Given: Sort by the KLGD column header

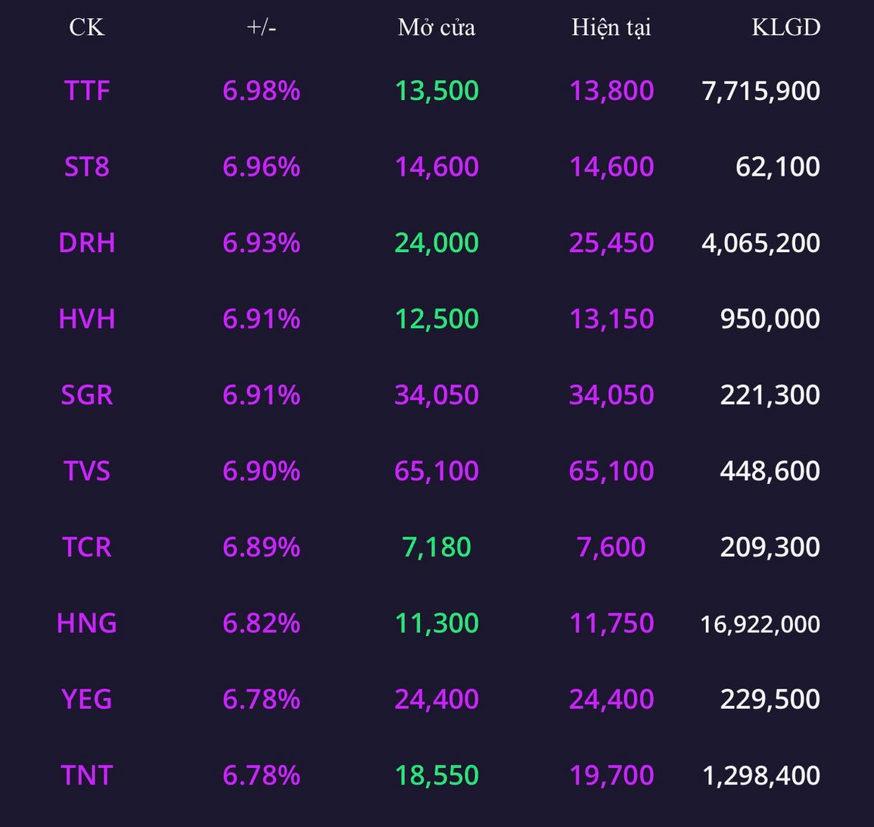Looking at the screenshot, I should (786, 27).
